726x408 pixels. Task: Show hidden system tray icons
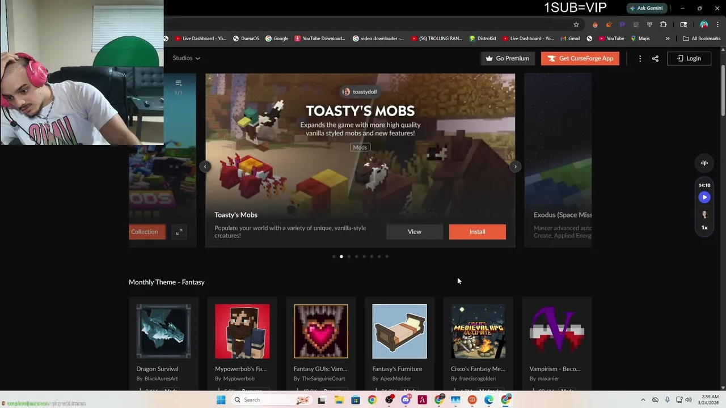click(643, 400)
